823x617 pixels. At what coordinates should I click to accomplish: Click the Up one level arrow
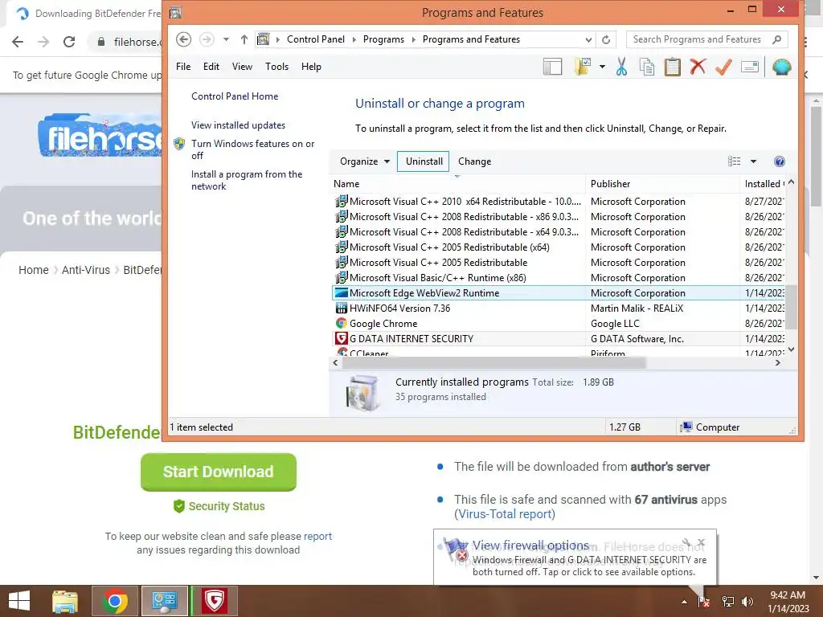244,39
